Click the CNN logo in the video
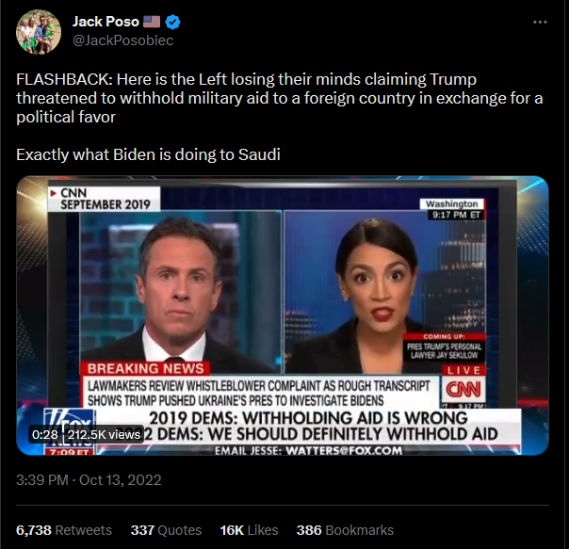Viewport: 569px width, 549px height. (x=463, y=389)
